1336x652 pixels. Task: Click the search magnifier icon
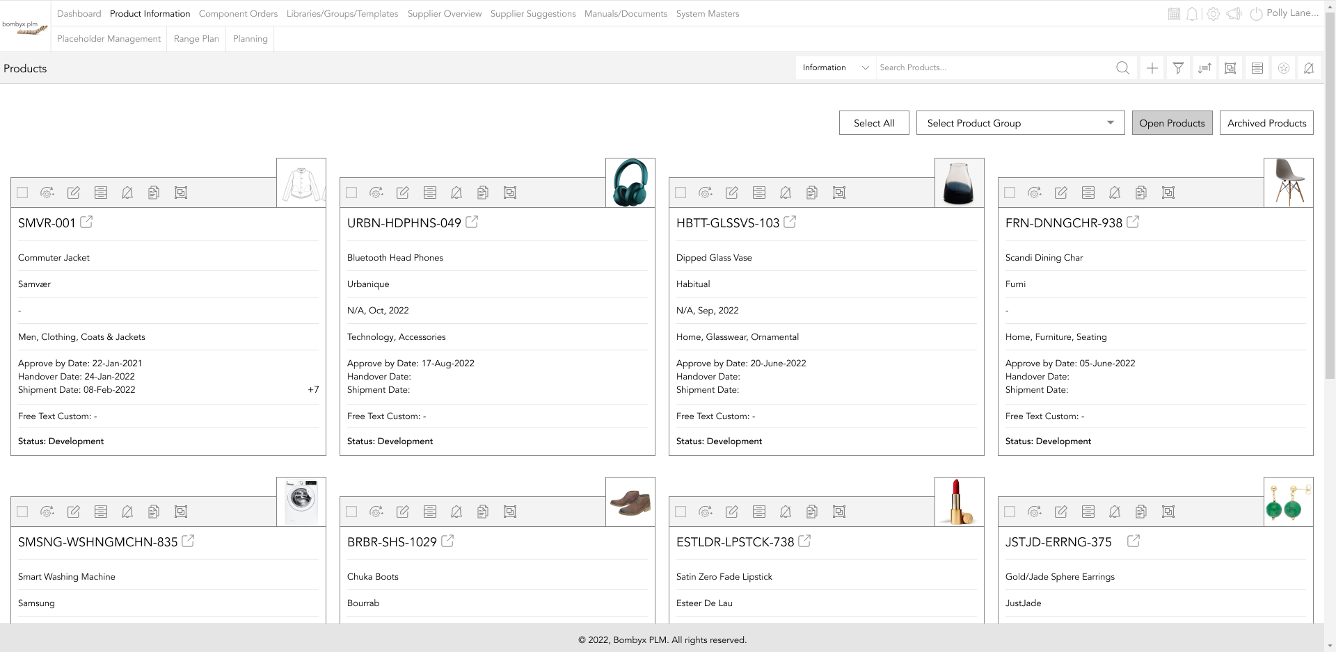click(1122, 67)
